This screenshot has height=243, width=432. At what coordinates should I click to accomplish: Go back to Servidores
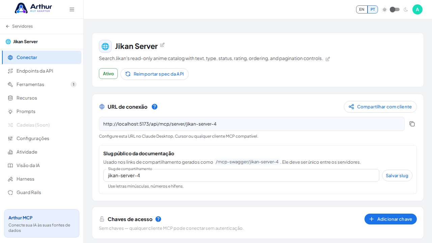coord(19,26)
